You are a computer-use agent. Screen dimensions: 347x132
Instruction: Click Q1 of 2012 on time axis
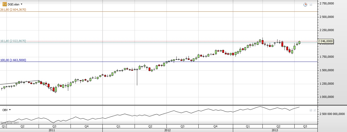[x=118, y=127]
